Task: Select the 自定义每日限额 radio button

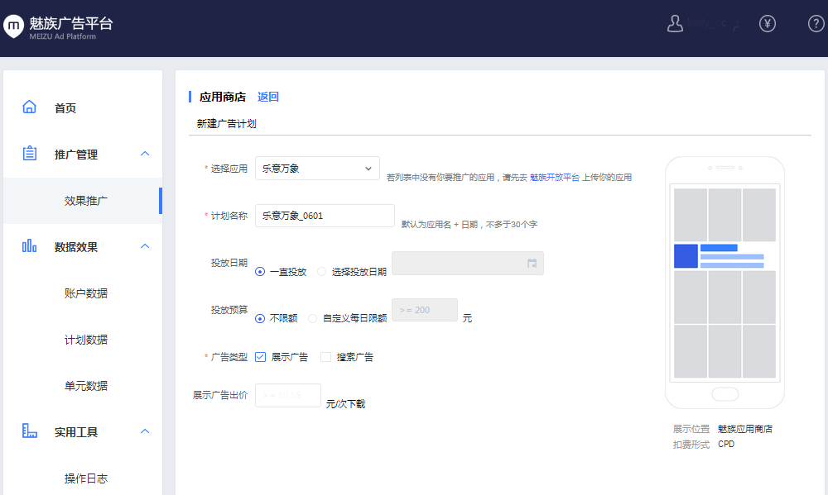Action: pyautogui.click(x=312, y=318)
